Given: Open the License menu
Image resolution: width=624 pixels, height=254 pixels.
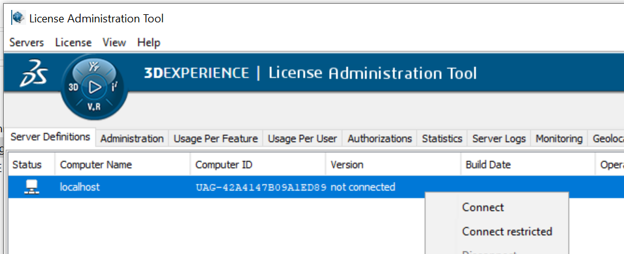Looking at the screenshot, I should click(x=73, y=42).
